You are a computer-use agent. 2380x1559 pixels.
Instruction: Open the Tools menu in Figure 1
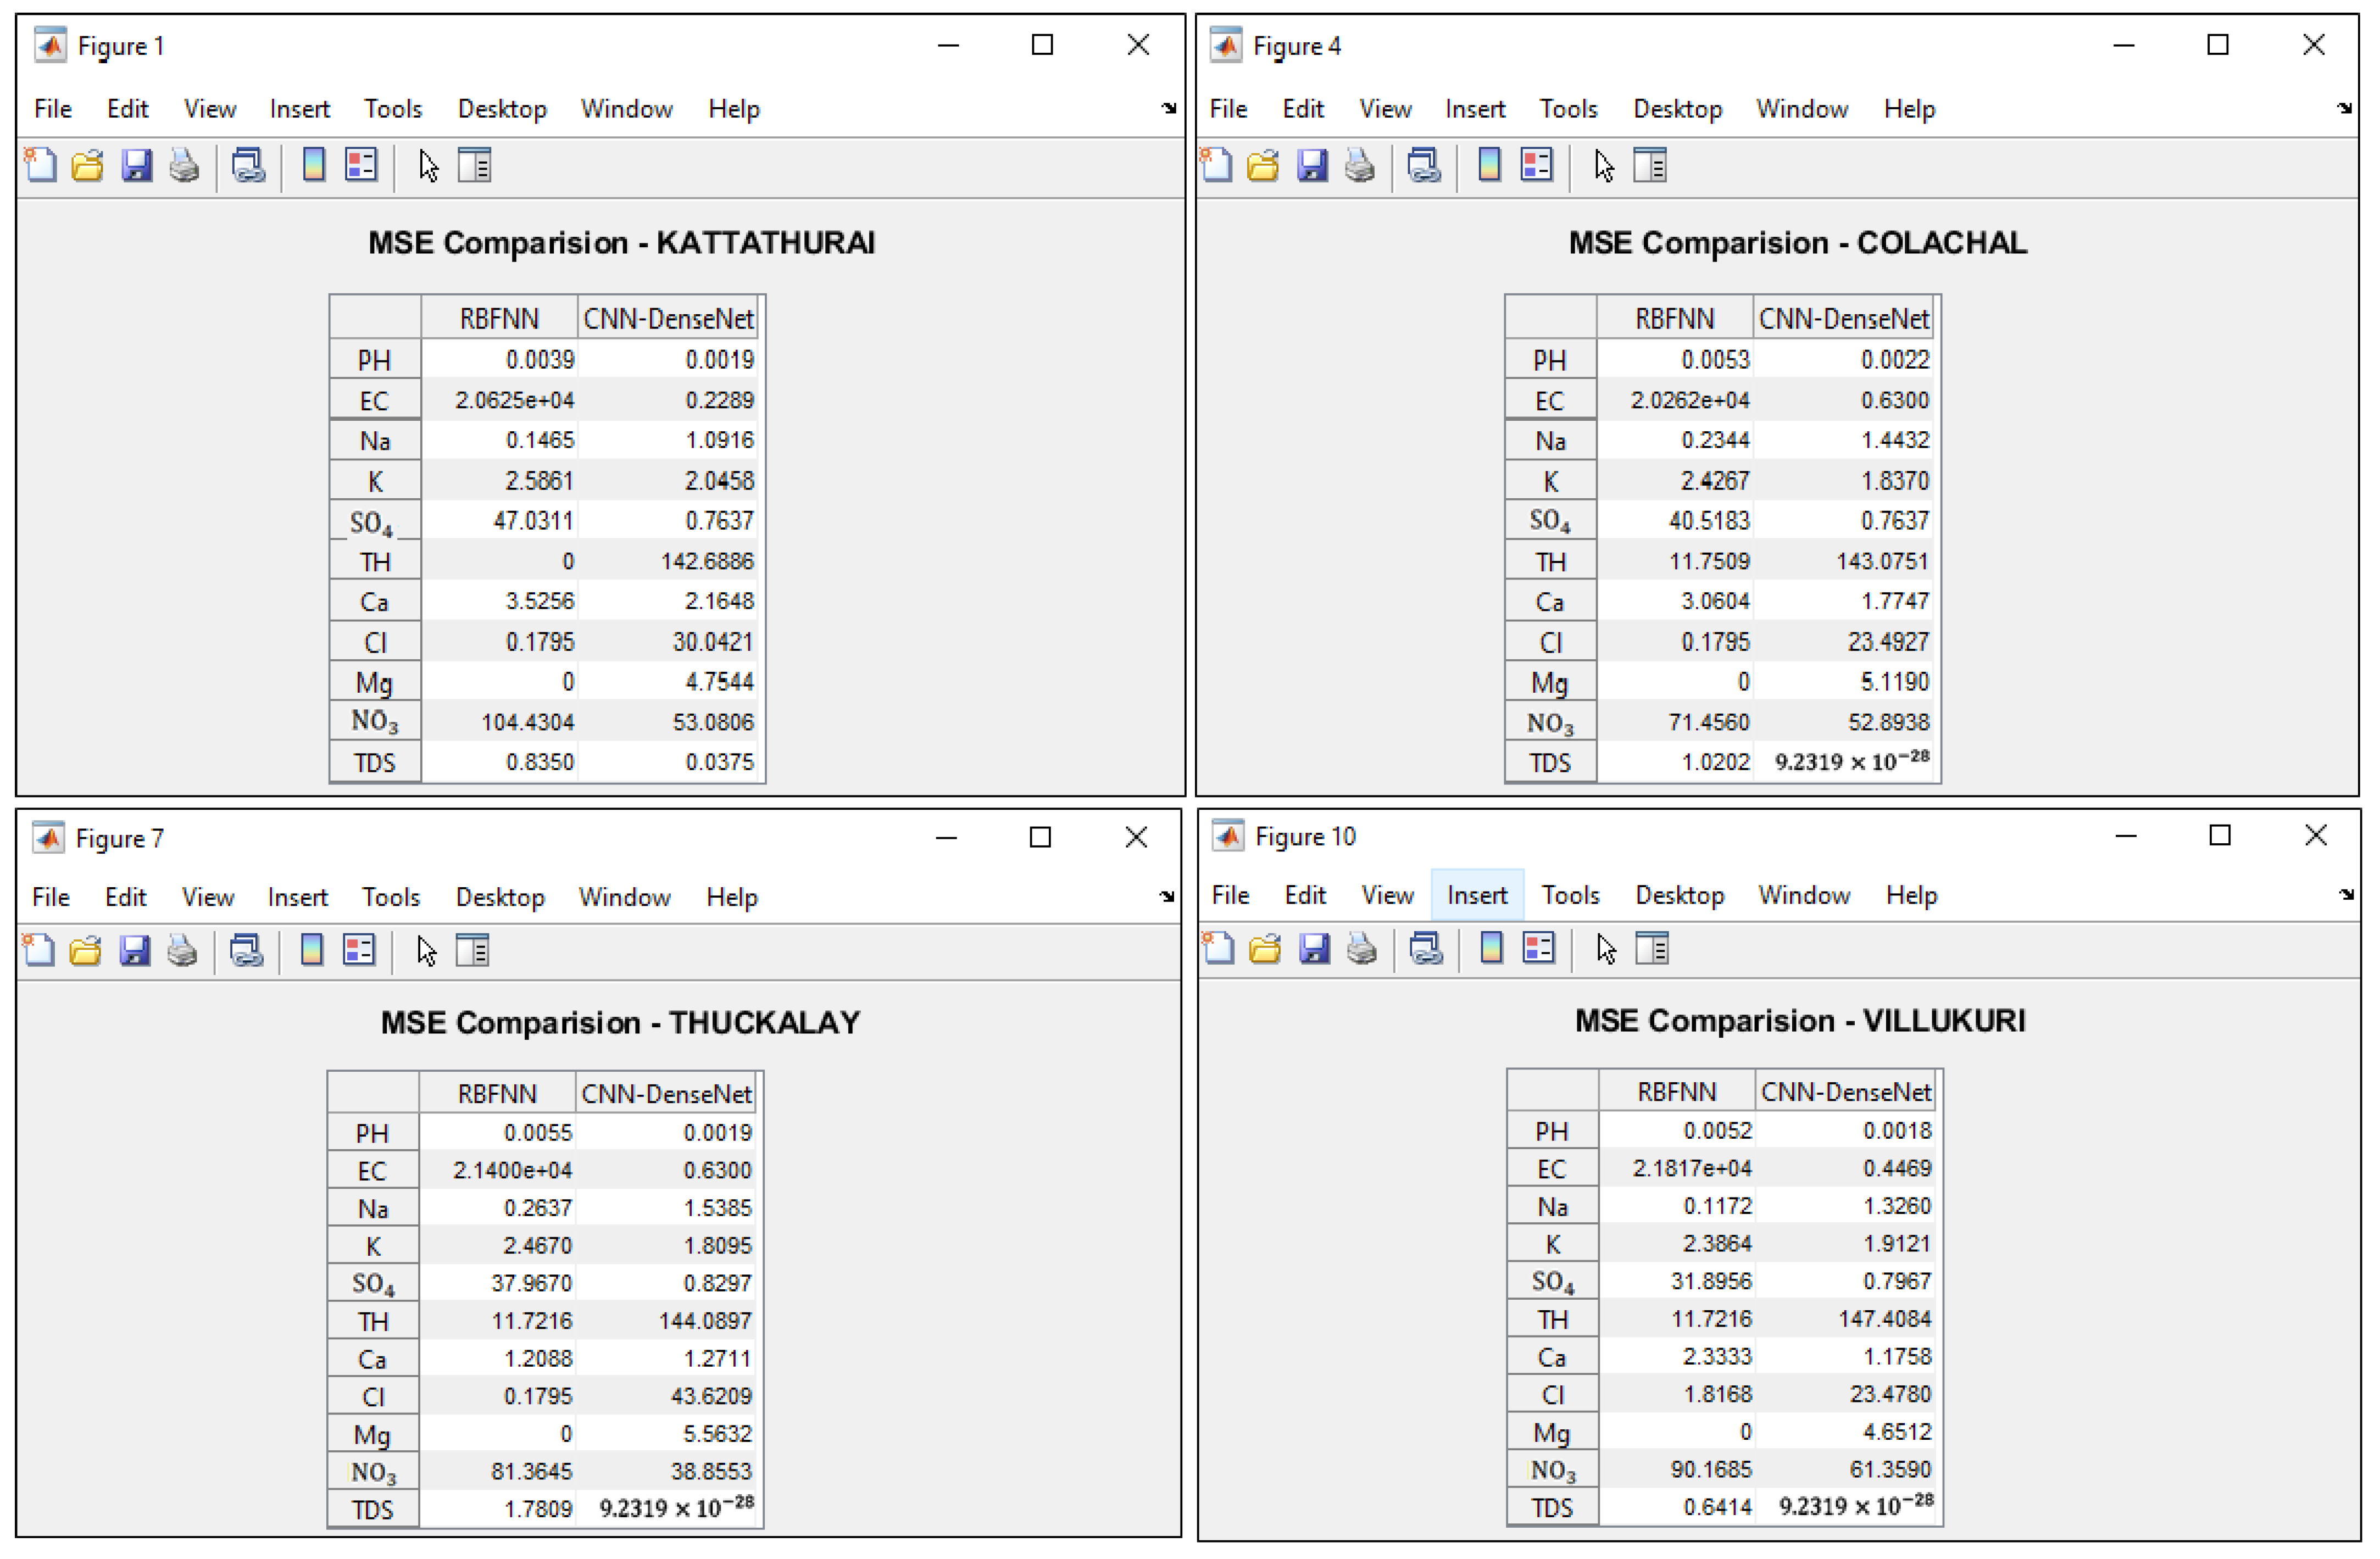tap(392, 109)
